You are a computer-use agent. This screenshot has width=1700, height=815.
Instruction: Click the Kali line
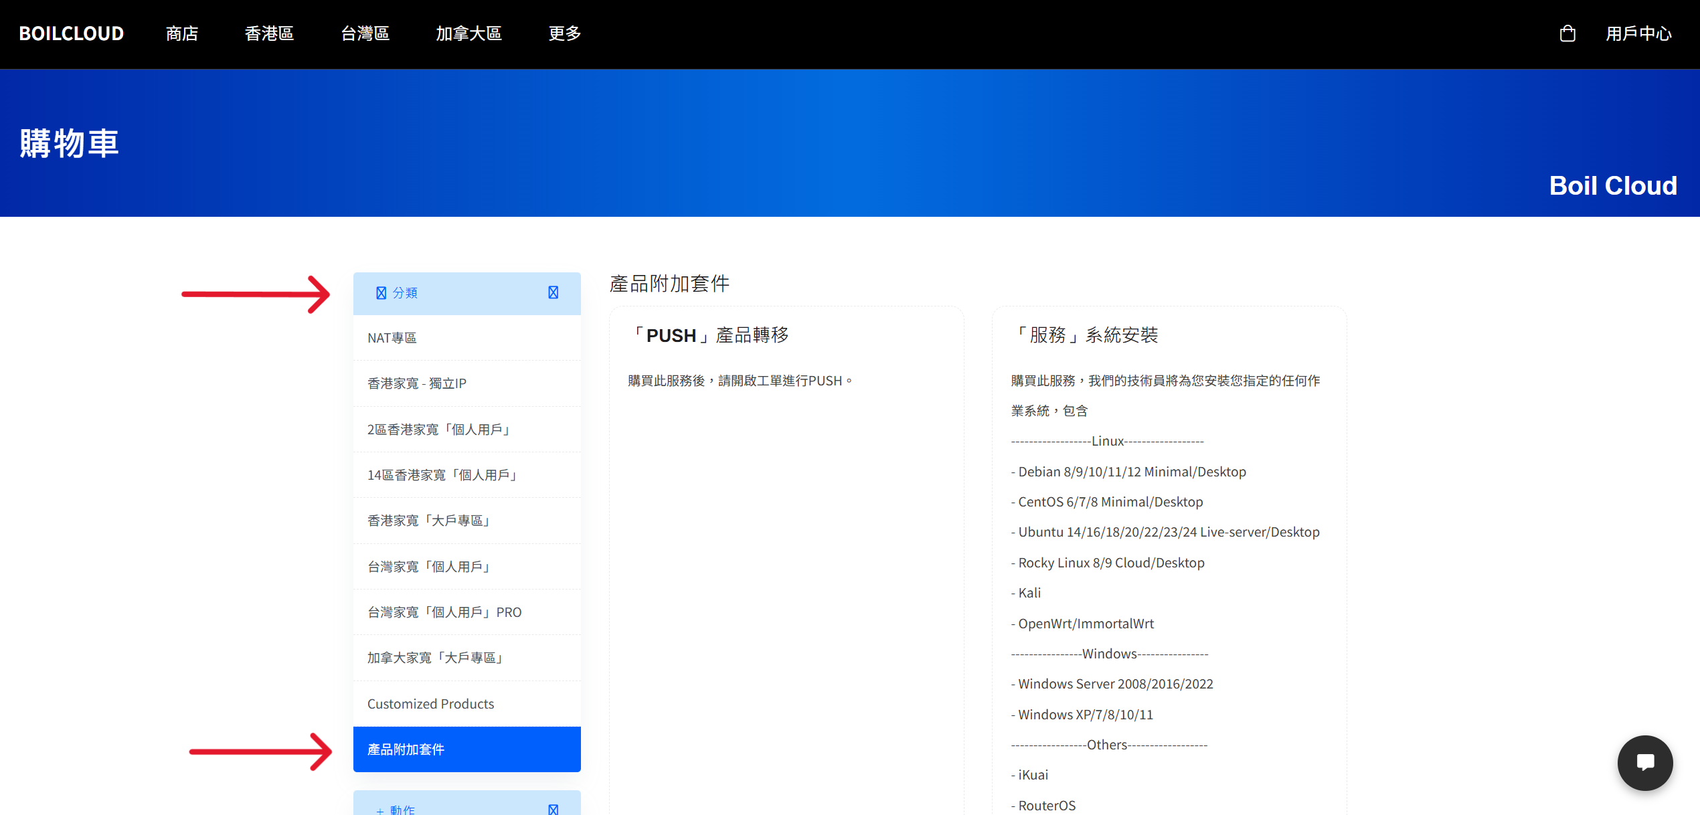pos(1026,593)
